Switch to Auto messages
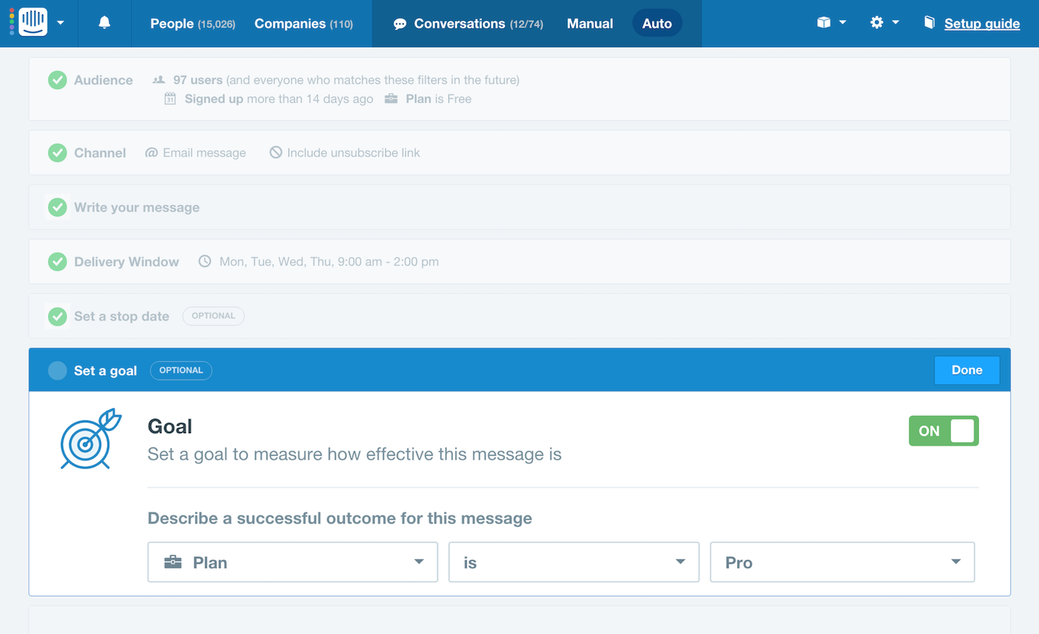The width and height of the screenshot is (1039, 634). click(x=657, y=24)
